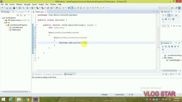182x102 pixels.
Task: Collapse the com.BasicJavaPrograms package node
Action: (7, 25)
